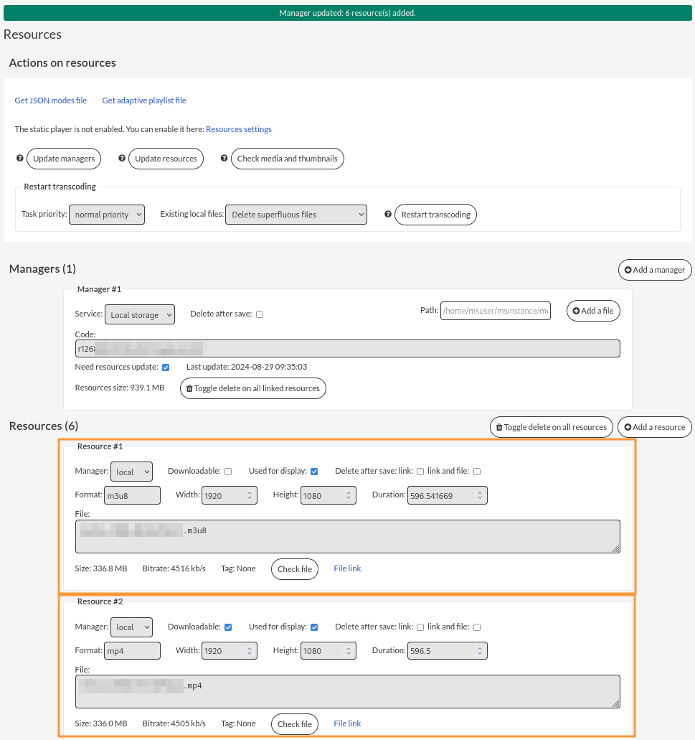Click help icon beside Check media and thumbnails
This screenshot has width=695, height=740.
pos(224,158)
